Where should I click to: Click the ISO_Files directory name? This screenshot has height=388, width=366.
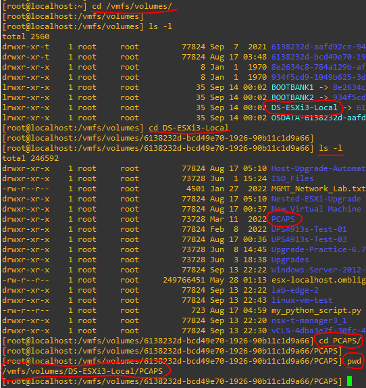point(292,178)
